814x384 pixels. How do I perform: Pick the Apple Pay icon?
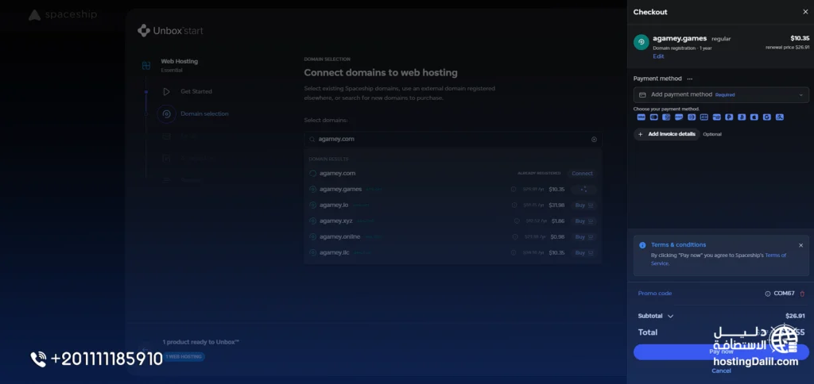[754, 117]
